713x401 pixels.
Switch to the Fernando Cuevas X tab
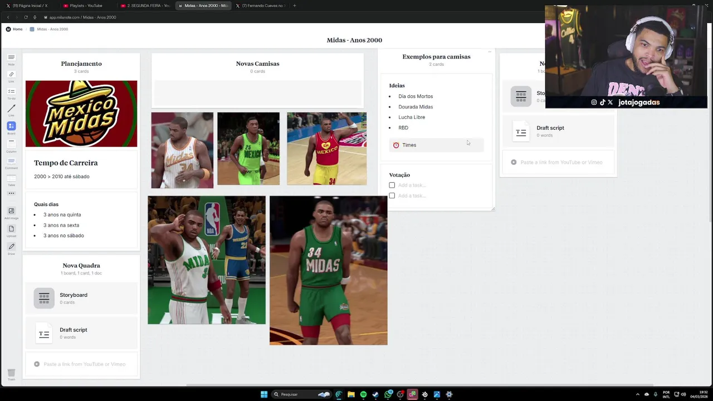coord(261,6)
